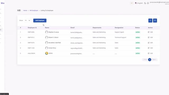Click Vickie Perry's avatar
This screenshot has width=169, height=95.
pyautogui.click(x=46, y=48)
